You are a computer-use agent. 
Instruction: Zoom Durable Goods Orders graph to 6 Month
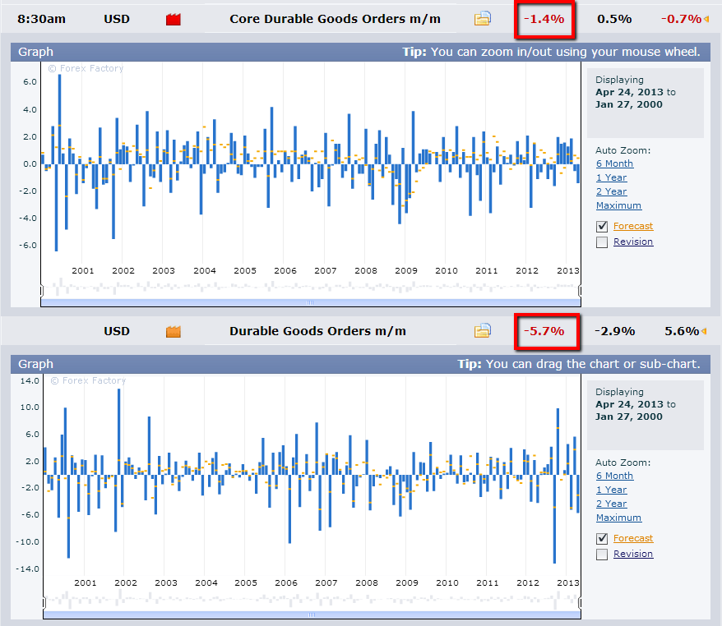614,476
